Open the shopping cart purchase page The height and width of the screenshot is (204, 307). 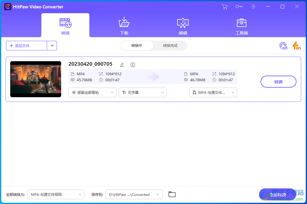click(225, 6)
